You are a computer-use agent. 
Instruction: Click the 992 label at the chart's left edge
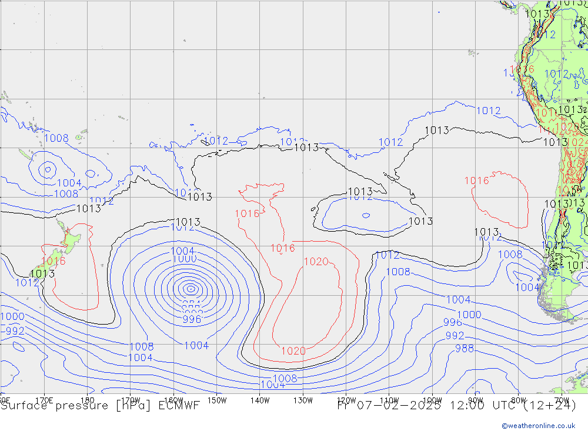click(15, 331)
